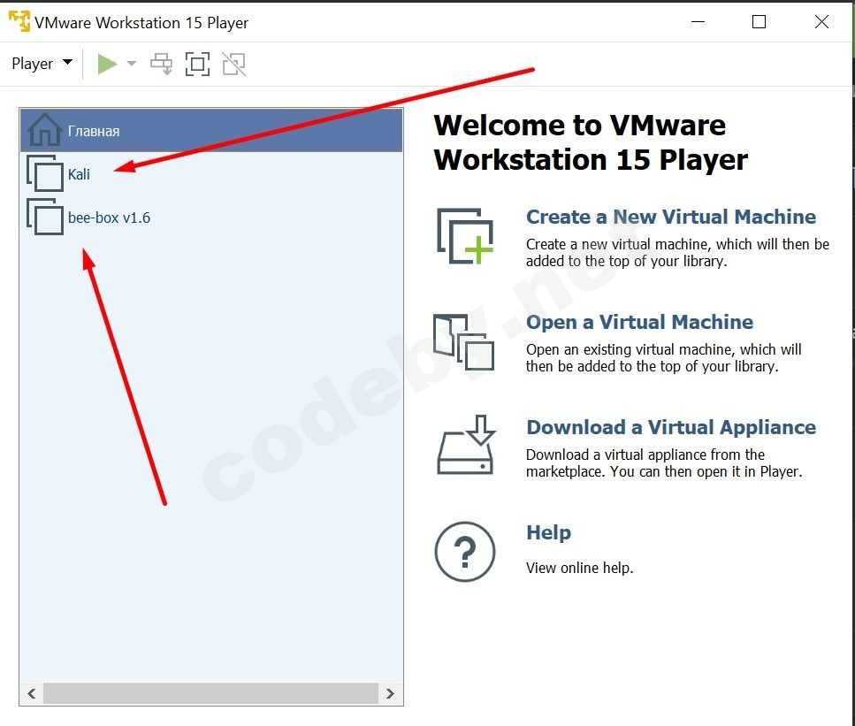The height and width of the screenshot is (726, 855).
Task: Toggle Unity mode toolbar icon
Action: (234, 64)
